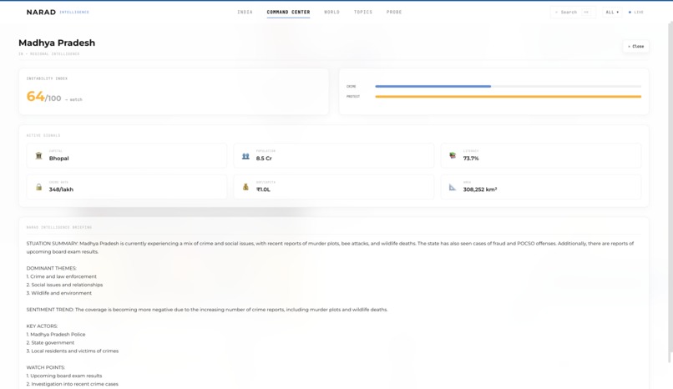This screenshot has height=389, width=673.
Task: Click the NARAD logo
Action: pos(41,12)
